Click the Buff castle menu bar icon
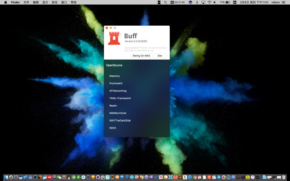The width and height of the screenshot is (290, 181). pos(159,2)
